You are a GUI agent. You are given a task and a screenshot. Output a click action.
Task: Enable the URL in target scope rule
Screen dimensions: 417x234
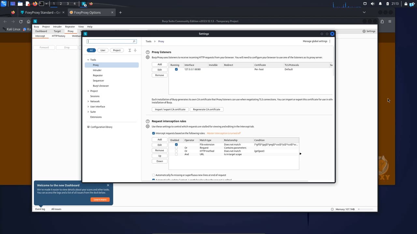point(176,154)
